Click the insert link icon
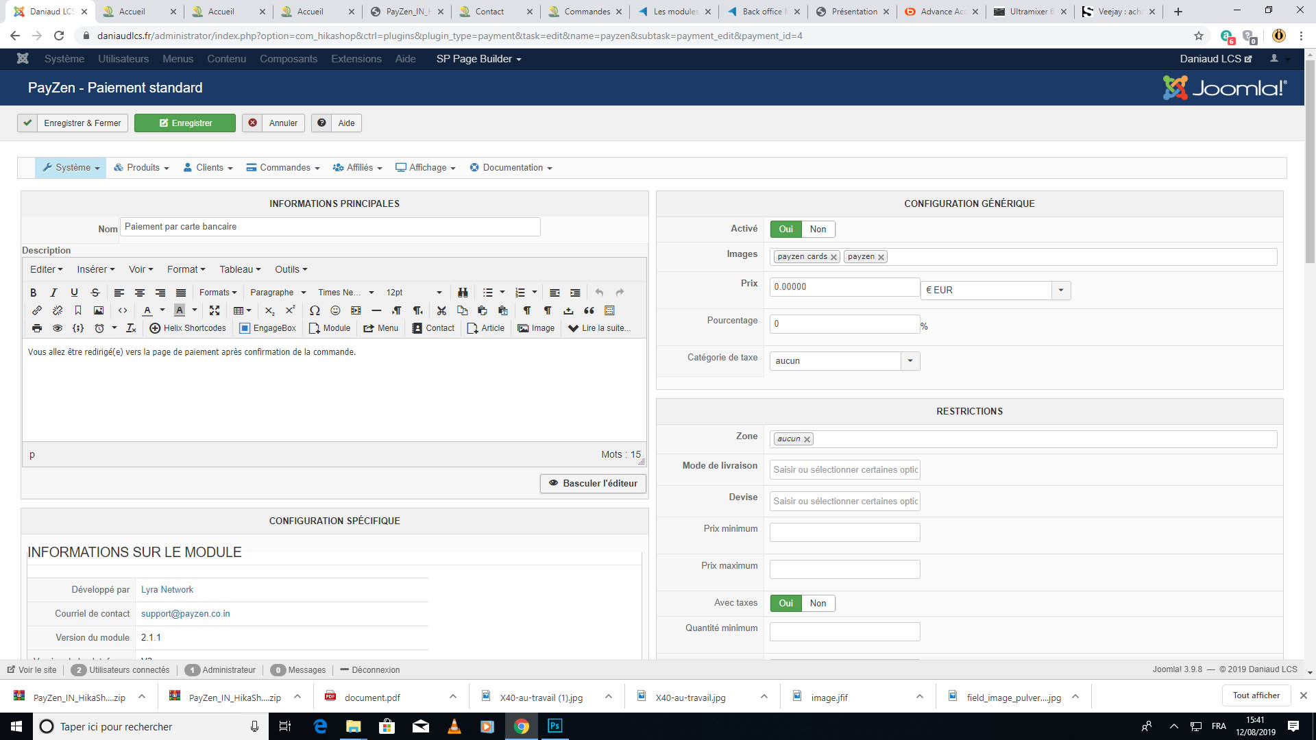 tap(37, 310)
